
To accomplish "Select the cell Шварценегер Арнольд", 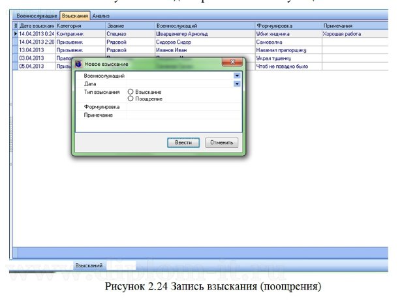I will tap(205, 34).
